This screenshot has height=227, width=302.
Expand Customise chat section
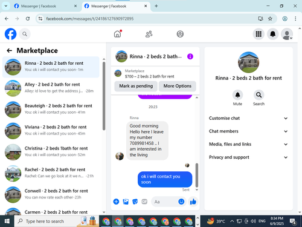click(248, 118)
